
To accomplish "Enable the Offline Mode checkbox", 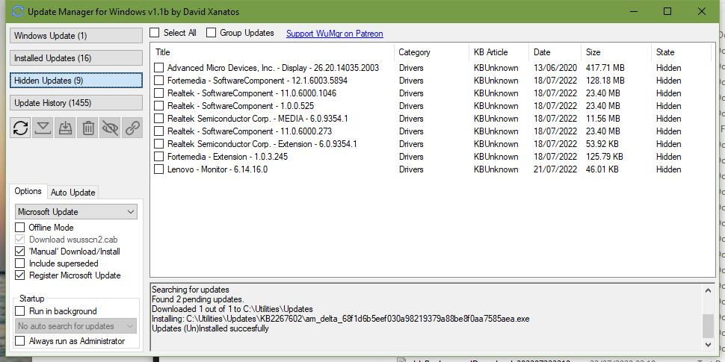I will tap(20, 228).
